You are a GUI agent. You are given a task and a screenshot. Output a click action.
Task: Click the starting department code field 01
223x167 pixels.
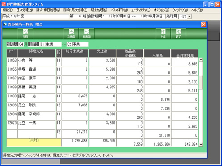click(42, 44)
